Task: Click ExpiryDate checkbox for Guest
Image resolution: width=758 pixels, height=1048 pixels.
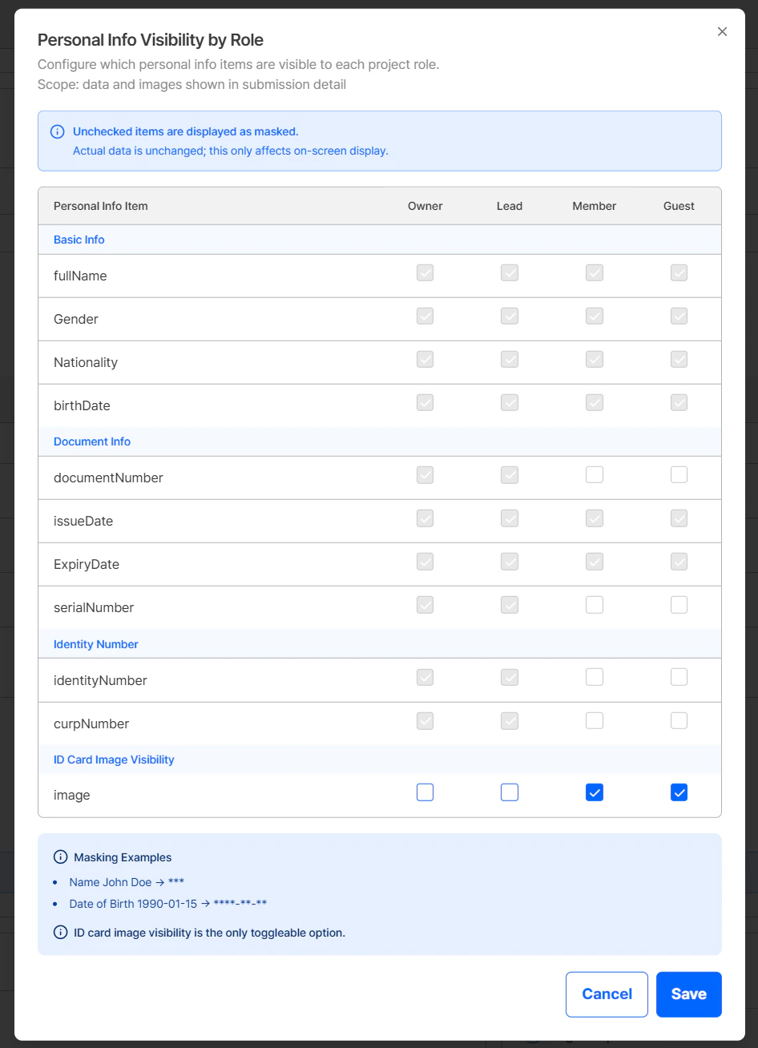Action: (x=679, y=562)
